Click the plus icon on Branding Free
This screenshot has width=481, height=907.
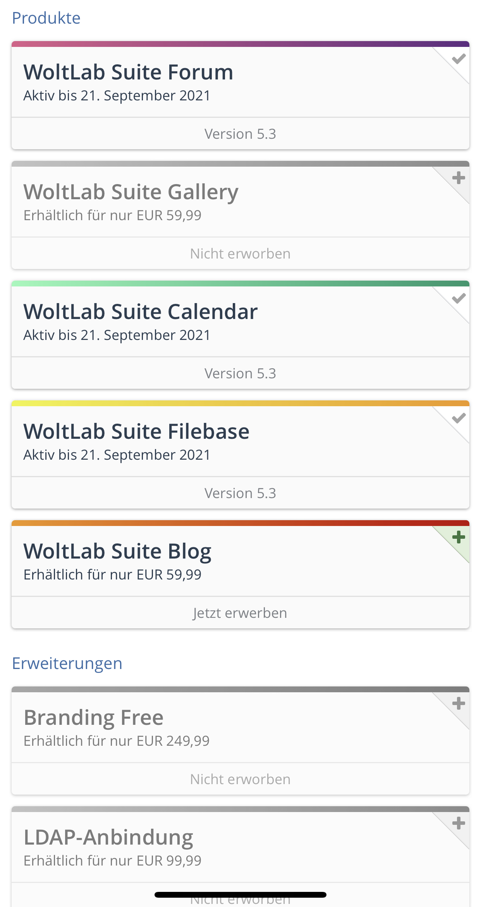click(459, 704)
